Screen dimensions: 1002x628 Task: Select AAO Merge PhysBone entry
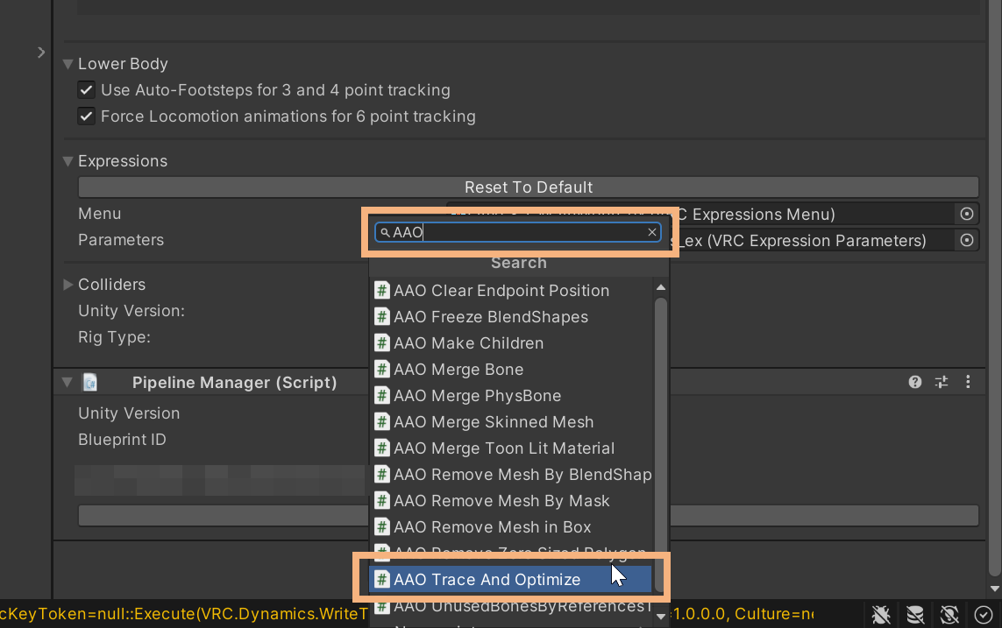(512, 396)
